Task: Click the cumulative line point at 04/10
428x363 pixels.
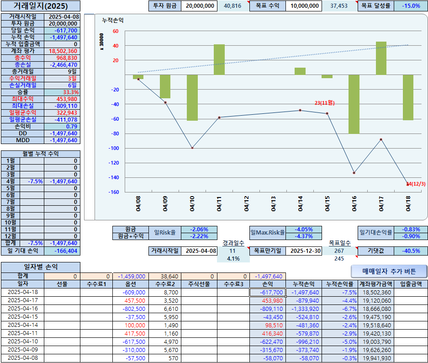Action: [192, 148]
